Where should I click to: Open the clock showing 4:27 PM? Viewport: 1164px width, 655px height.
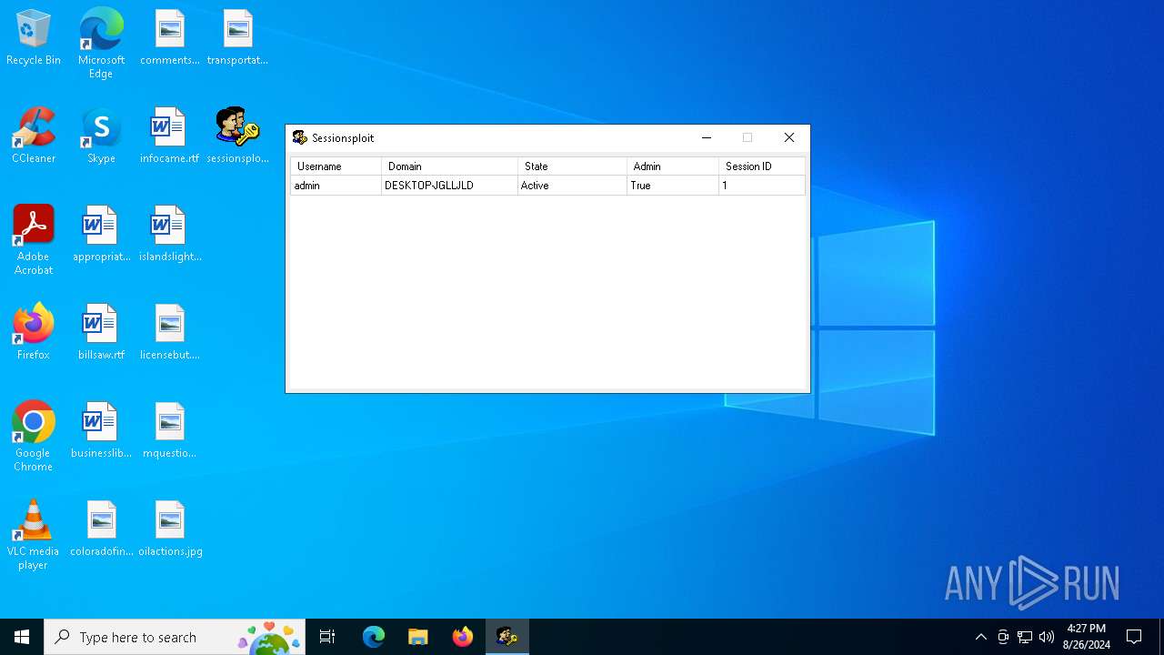1086,637
